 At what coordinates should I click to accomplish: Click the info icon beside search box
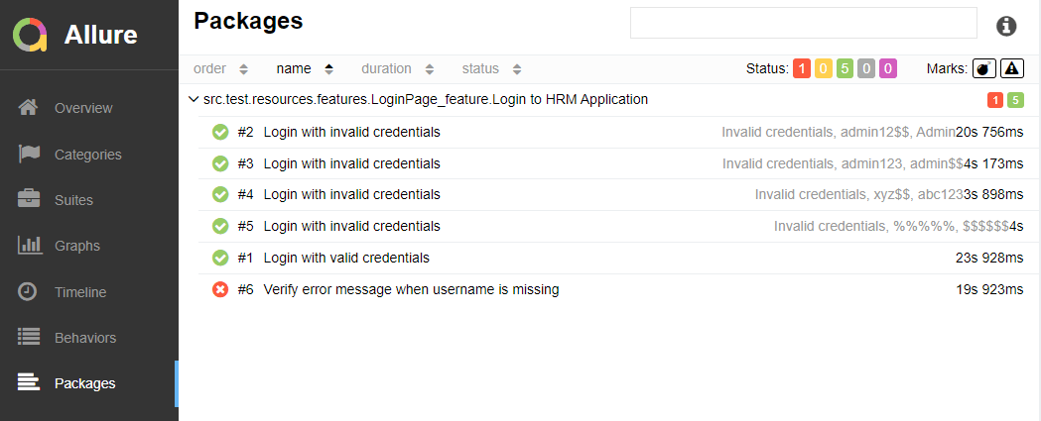pyautogui.click(x=1006, y=26)
